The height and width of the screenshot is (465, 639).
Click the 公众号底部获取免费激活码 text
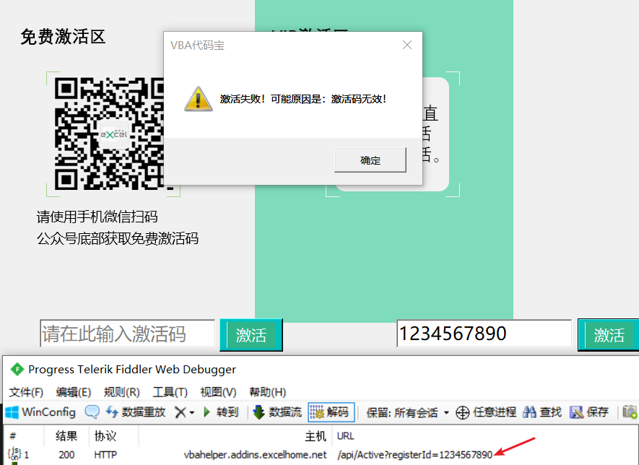point(118,238)
